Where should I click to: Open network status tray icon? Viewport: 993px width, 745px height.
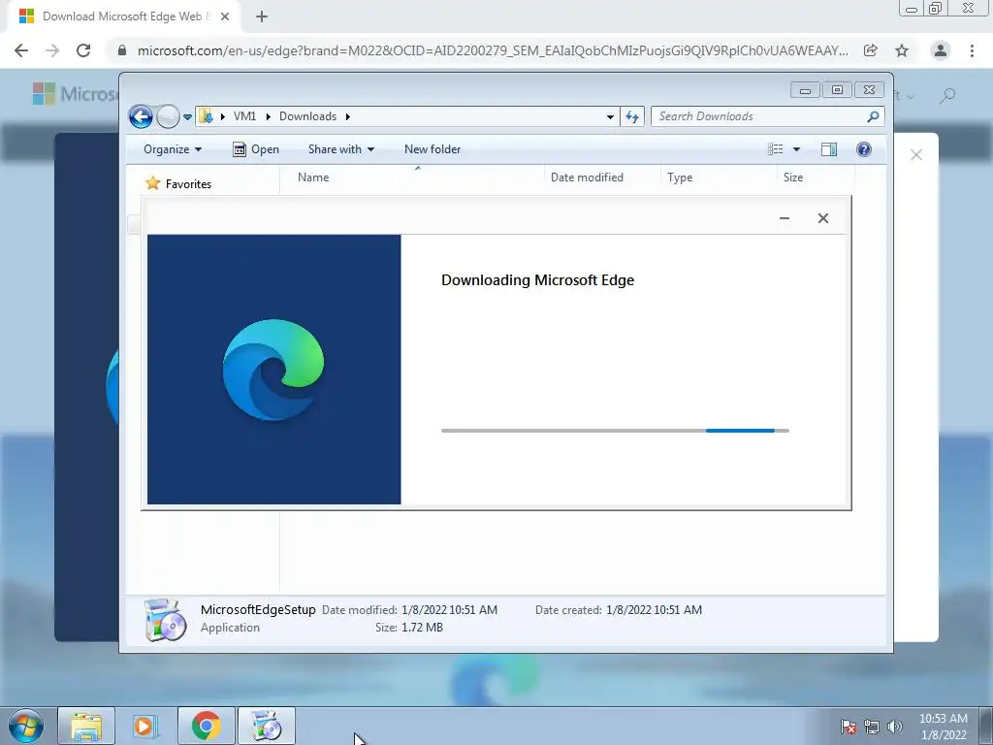[872, 727]
